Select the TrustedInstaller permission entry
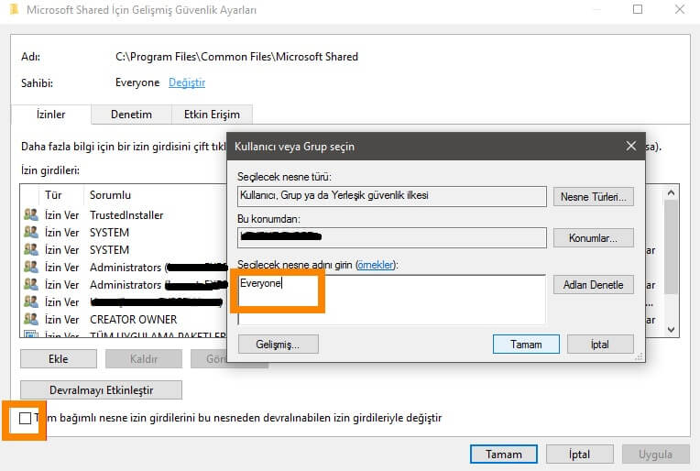The height and width of the screenshot is (471, 700). point(125,215)
